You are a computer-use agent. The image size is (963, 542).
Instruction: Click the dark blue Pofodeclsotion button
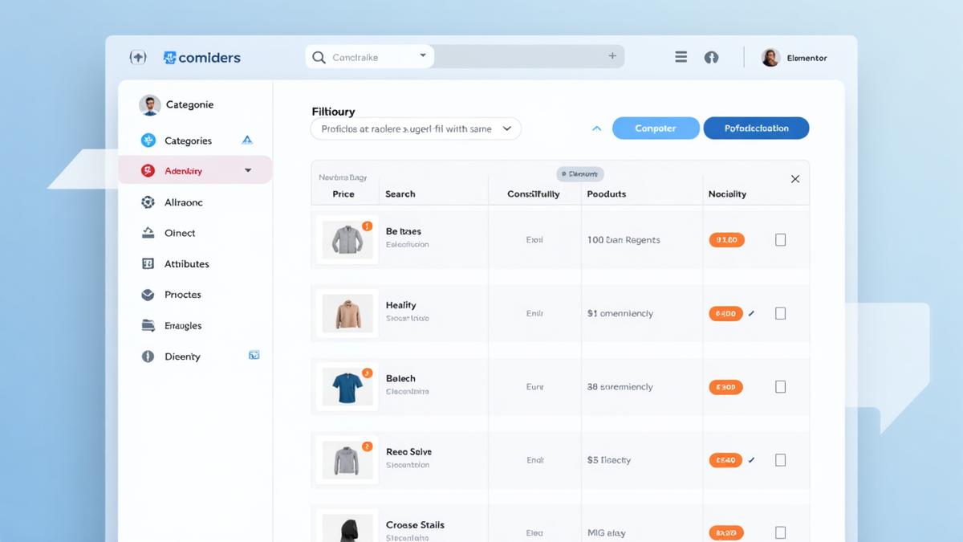(756, 128)
